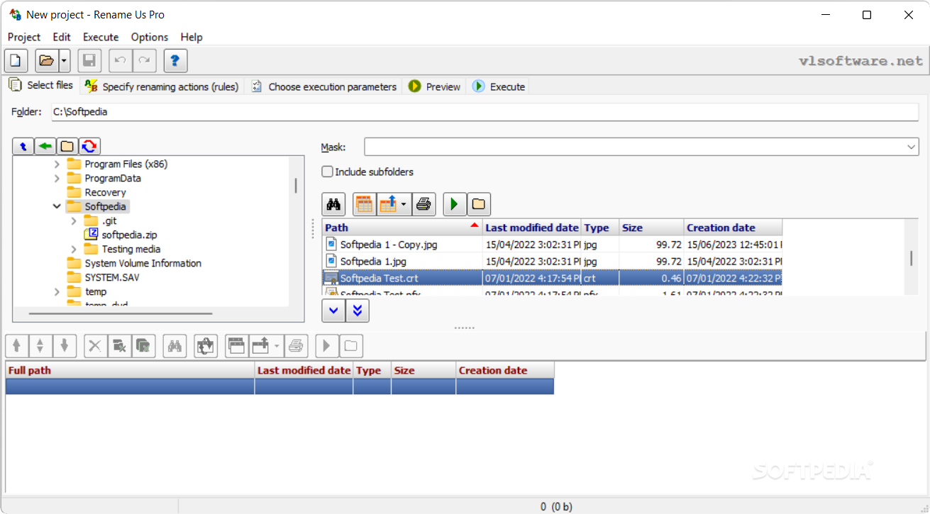Screen dimensions: 930x514
Task: Click inside the Folder path input field
Action: [x=485, y=112]
